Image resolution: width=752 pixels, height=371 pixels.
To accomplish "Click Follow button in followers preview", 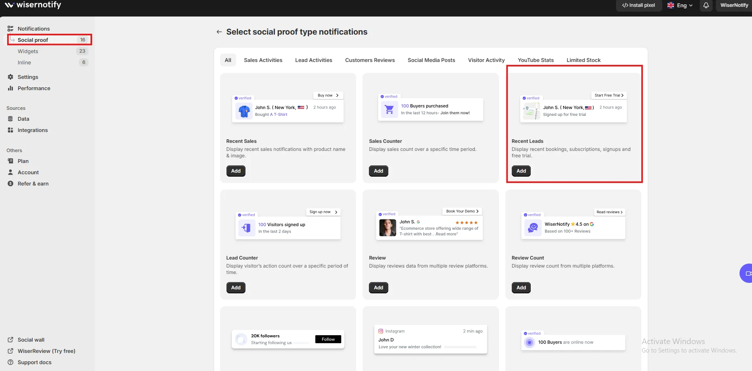I will [328, 339].
